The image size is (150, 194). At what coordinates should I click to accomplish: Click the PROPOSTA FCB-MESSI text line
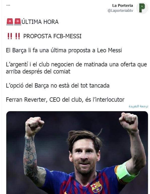click(53, 36)
